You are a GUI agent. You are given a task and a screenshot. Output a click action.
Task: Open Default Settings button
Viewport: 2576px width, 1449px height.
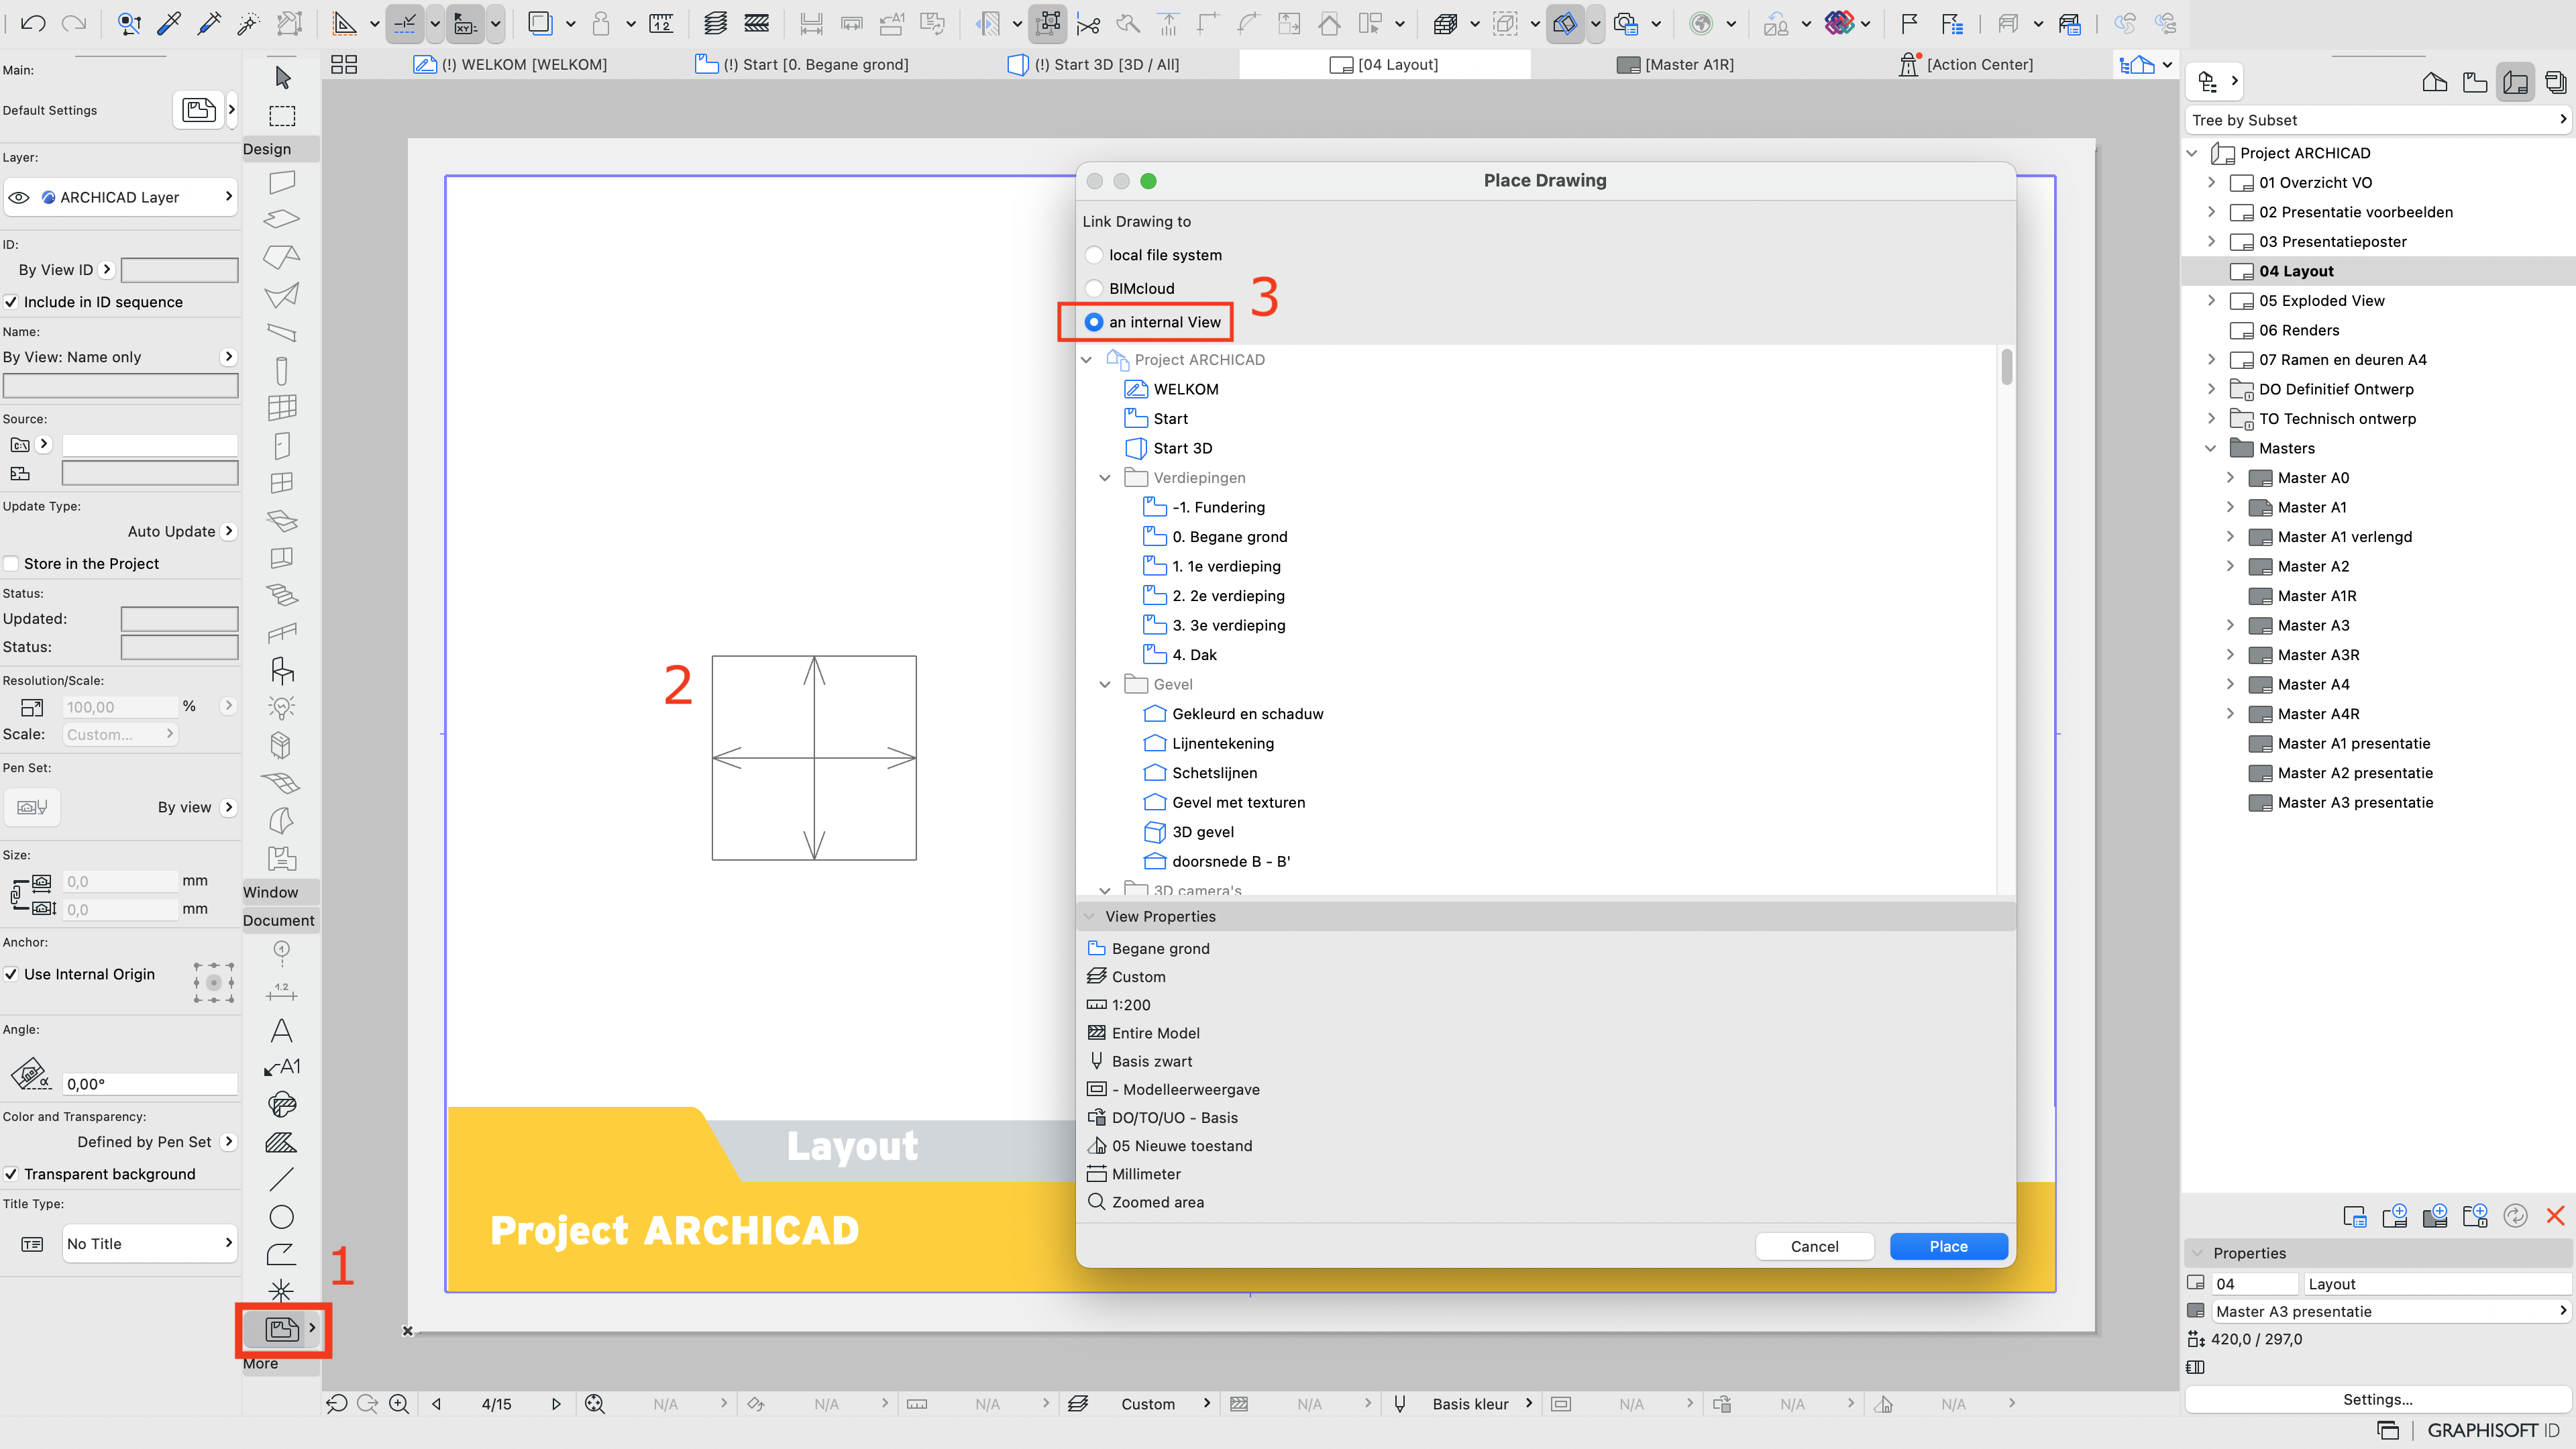pos(199,110)
